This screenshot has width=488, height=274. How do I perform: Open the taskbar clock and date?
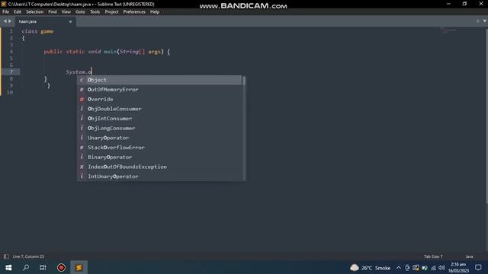(458, 267)
